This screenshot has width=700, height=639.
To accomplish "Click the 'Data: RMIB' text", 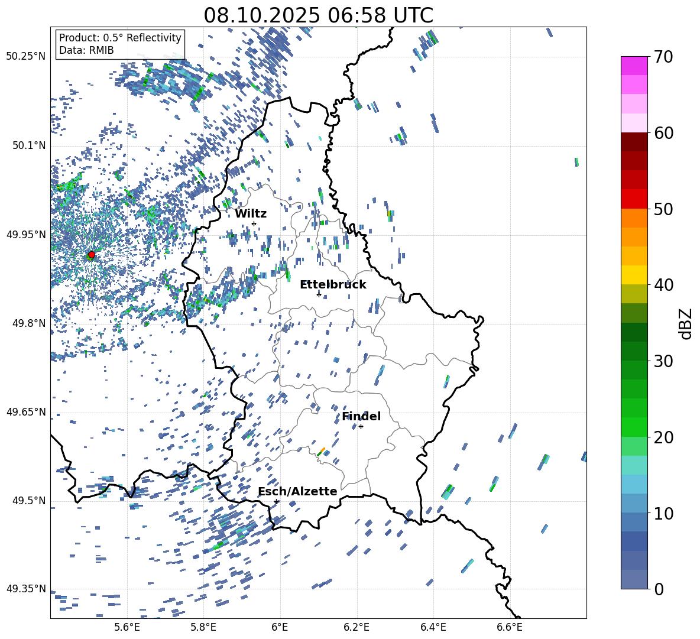I will [86, 50].
